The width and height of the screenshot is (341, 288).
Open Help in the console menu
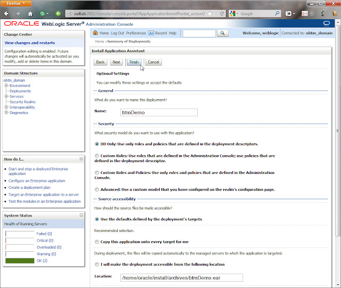pyautogui.click(x=173, y=33)
